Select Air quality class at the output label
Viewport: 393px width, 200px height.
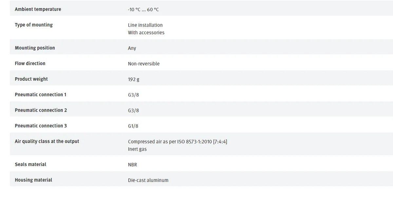(x=47, y=141)
